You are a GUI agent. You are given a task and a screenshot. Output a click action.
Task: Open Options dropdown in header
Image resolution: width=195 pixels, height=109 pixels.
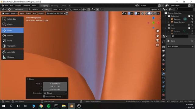coord(155,9)
